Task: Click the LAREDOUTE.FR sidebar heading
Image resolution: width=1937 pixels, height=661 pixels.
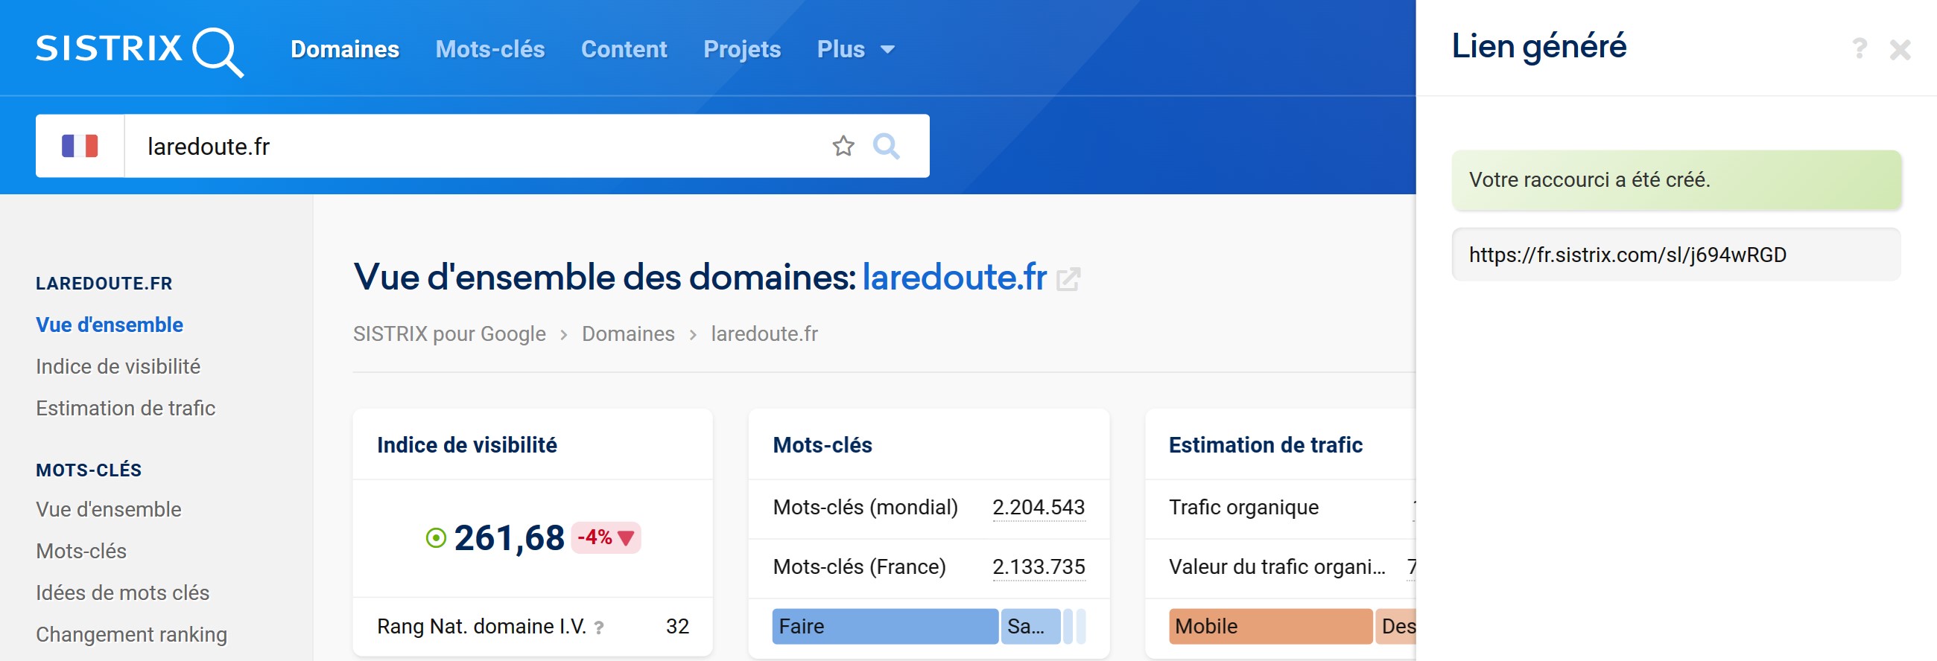Action: point(104,283)
